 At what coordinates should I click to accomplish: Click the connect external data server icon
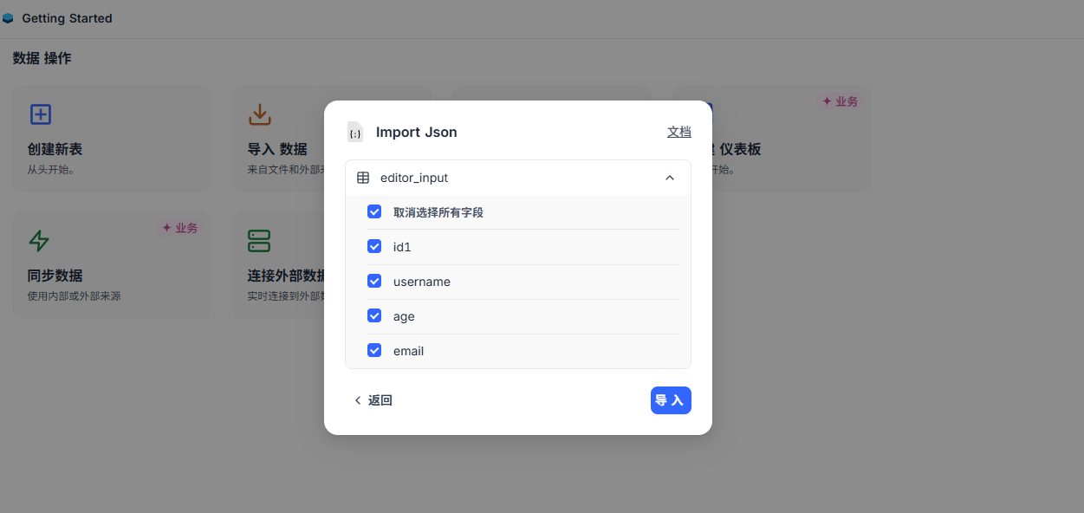tap(259, 240)
